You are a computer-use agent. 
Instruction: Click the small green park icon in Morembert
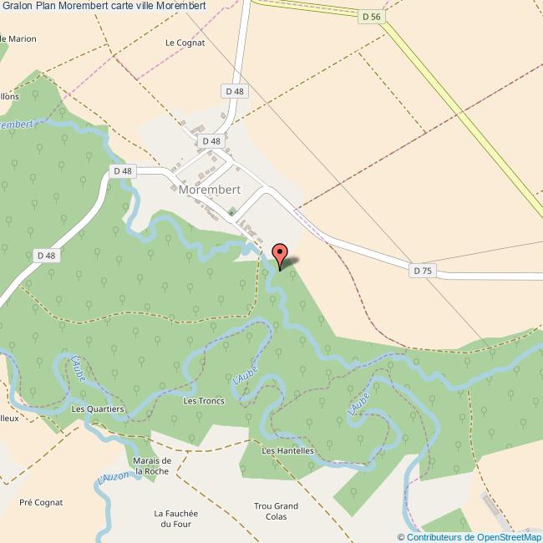pos(232,211)
